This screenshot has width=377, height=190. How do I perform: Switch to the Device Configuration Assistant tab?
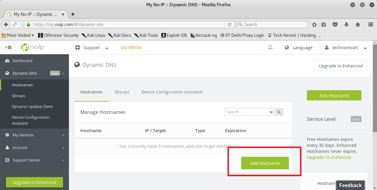pos(172,92)
